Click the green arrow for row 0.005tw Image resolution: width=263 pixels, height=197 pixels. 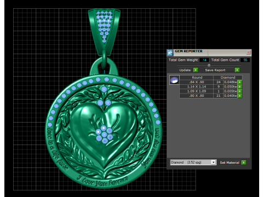(240, 91)
